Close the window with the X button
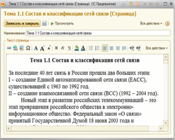Viewport: 175px width, 140px height. tap(171, 4)
